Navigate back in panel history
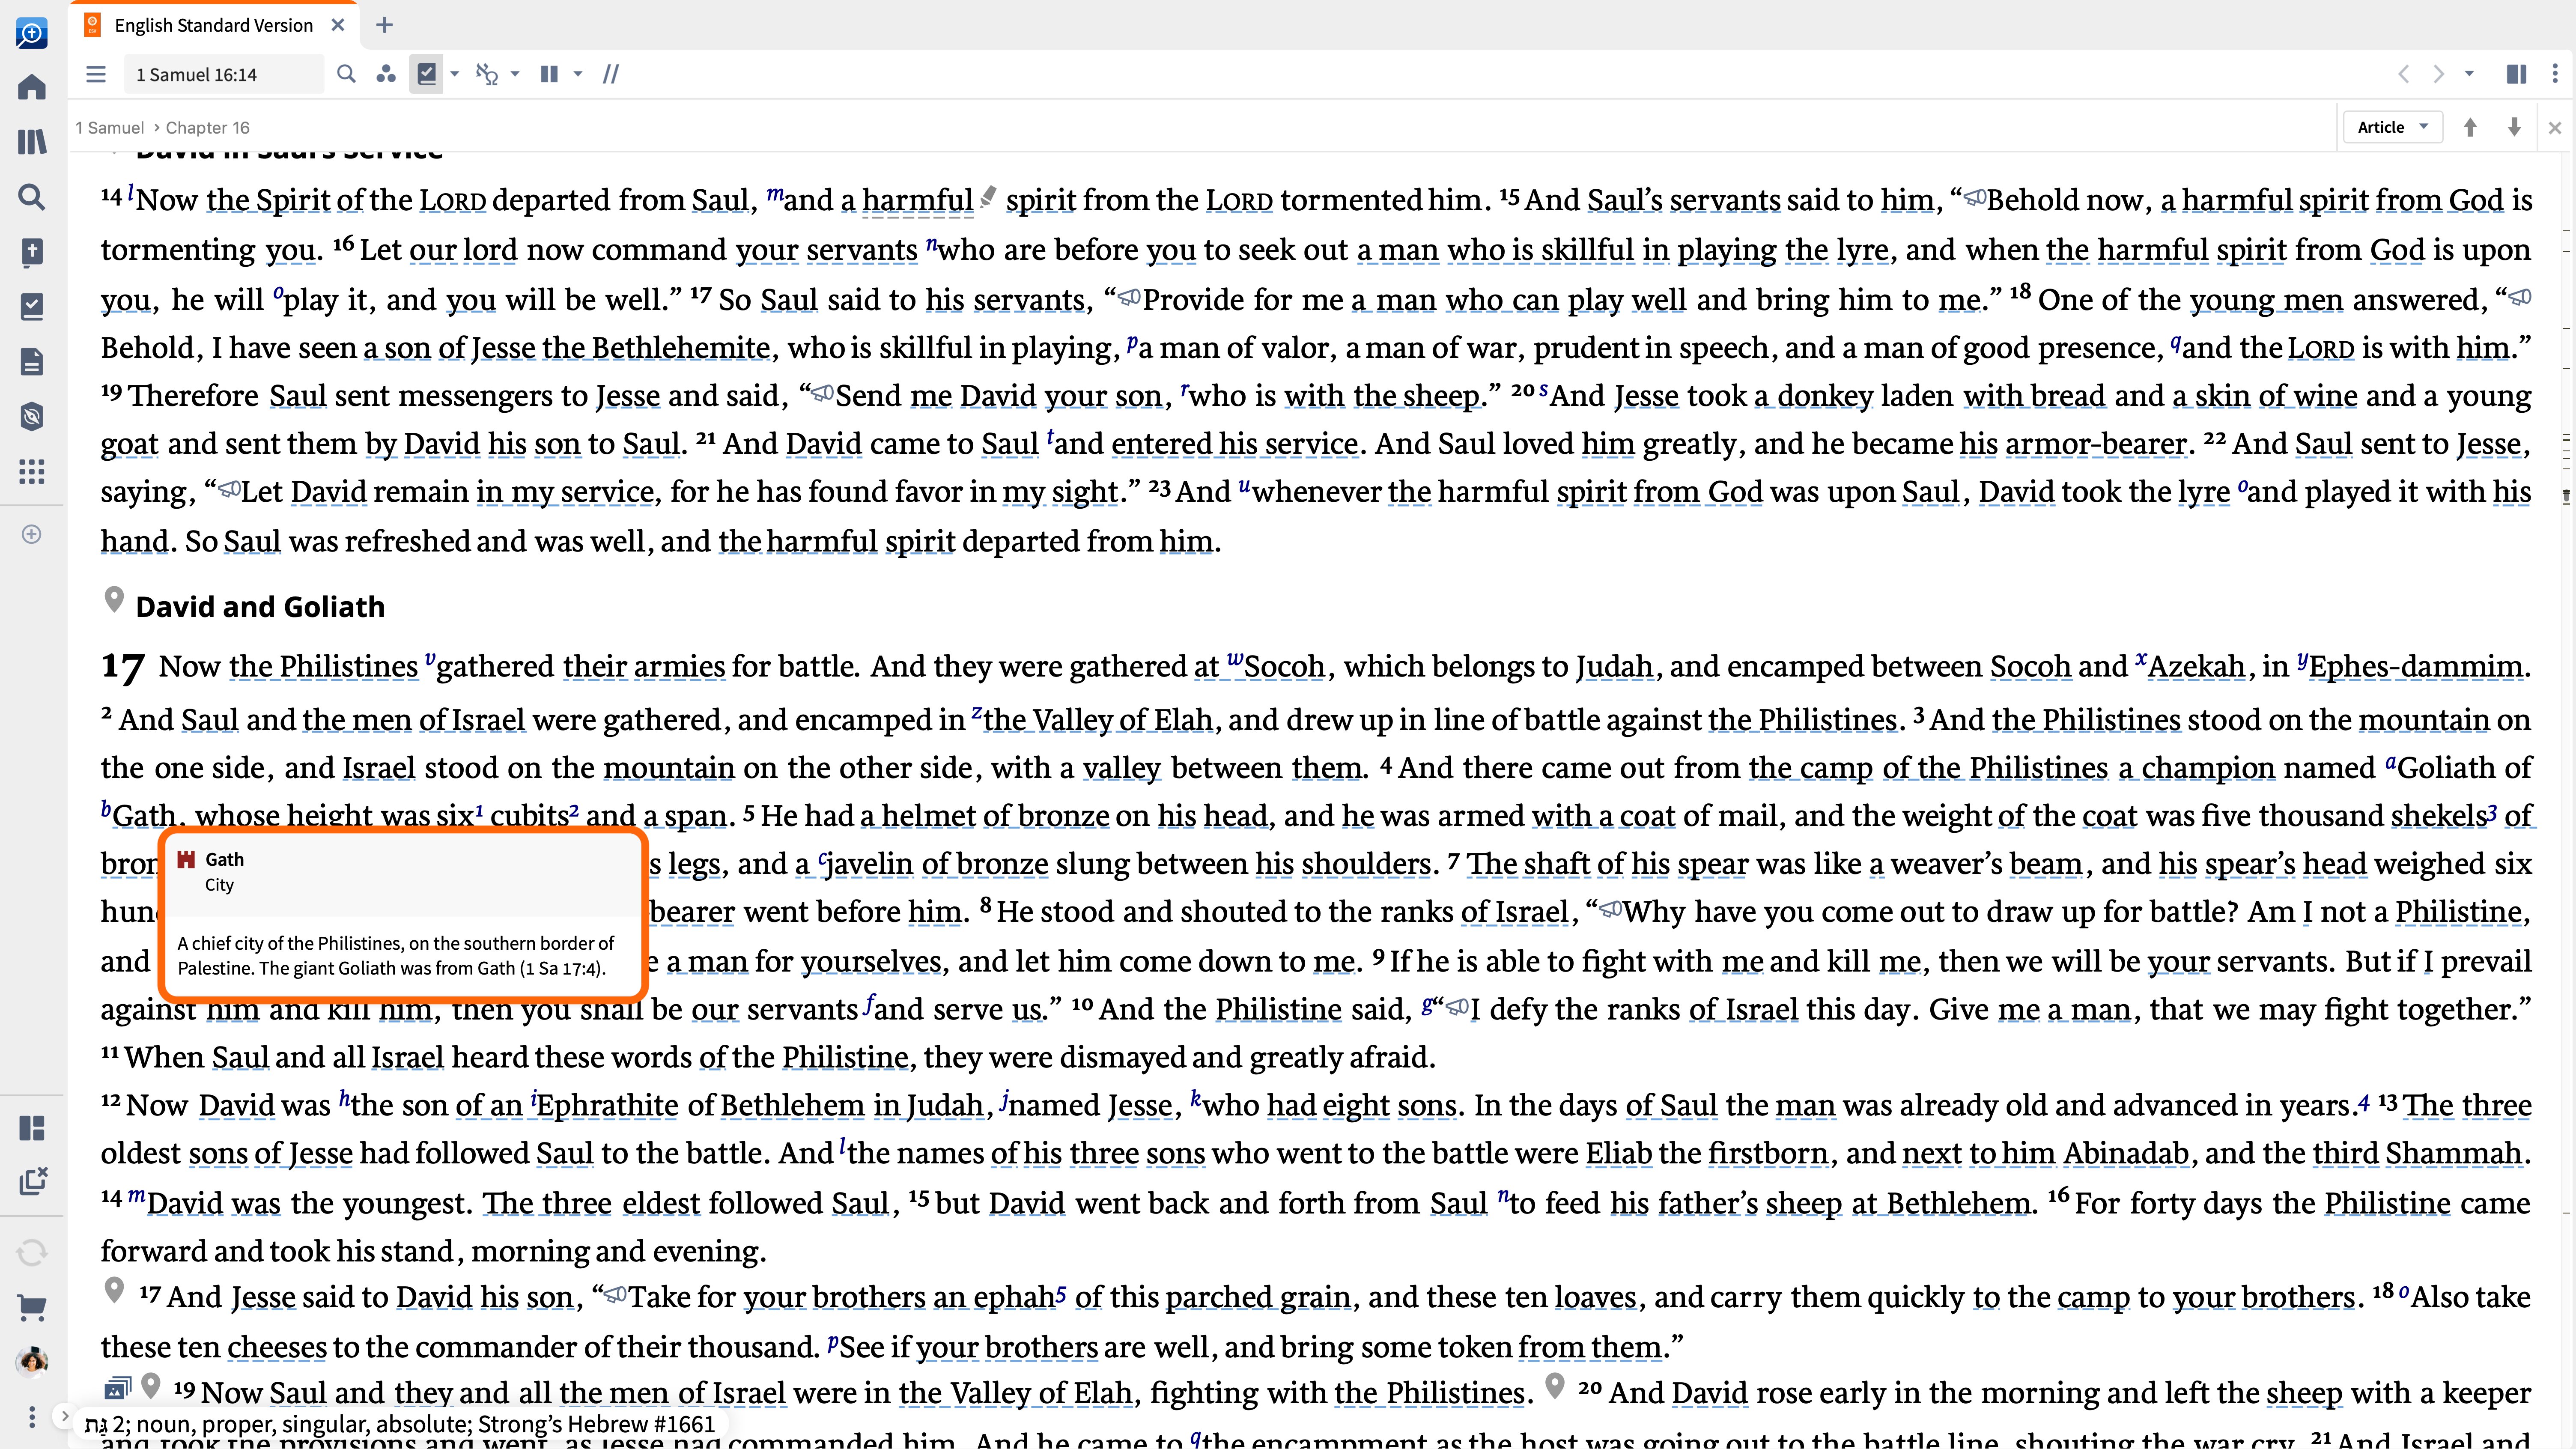 pyautogui.click(x=2404, y=74)
